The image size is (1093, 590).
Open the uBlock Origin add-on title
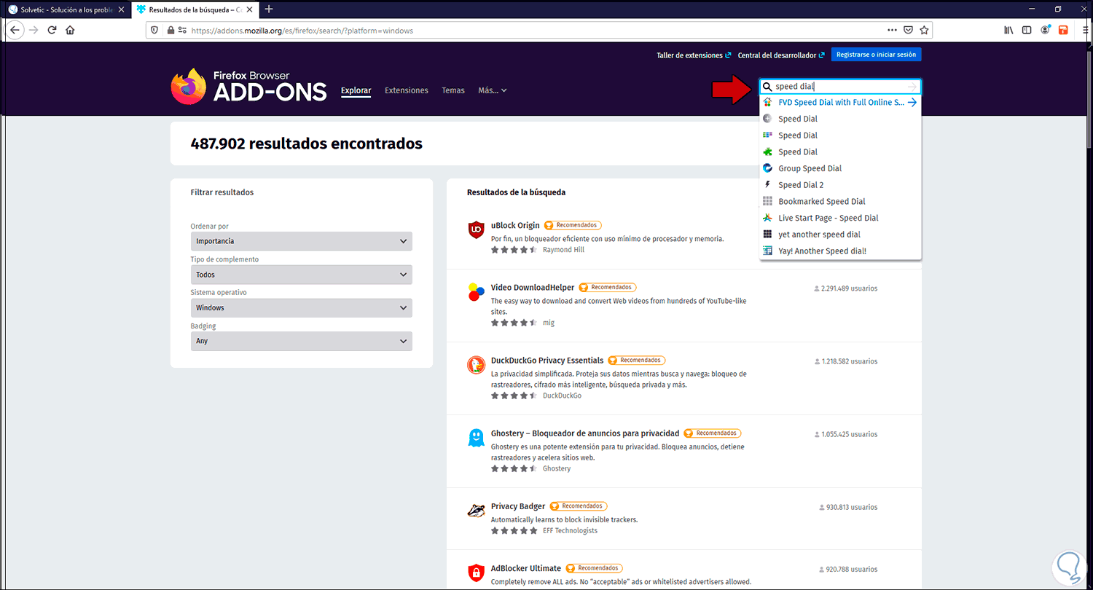[x=515, y=225]
